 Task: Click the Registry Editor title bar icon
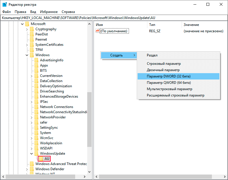[5, 5]
